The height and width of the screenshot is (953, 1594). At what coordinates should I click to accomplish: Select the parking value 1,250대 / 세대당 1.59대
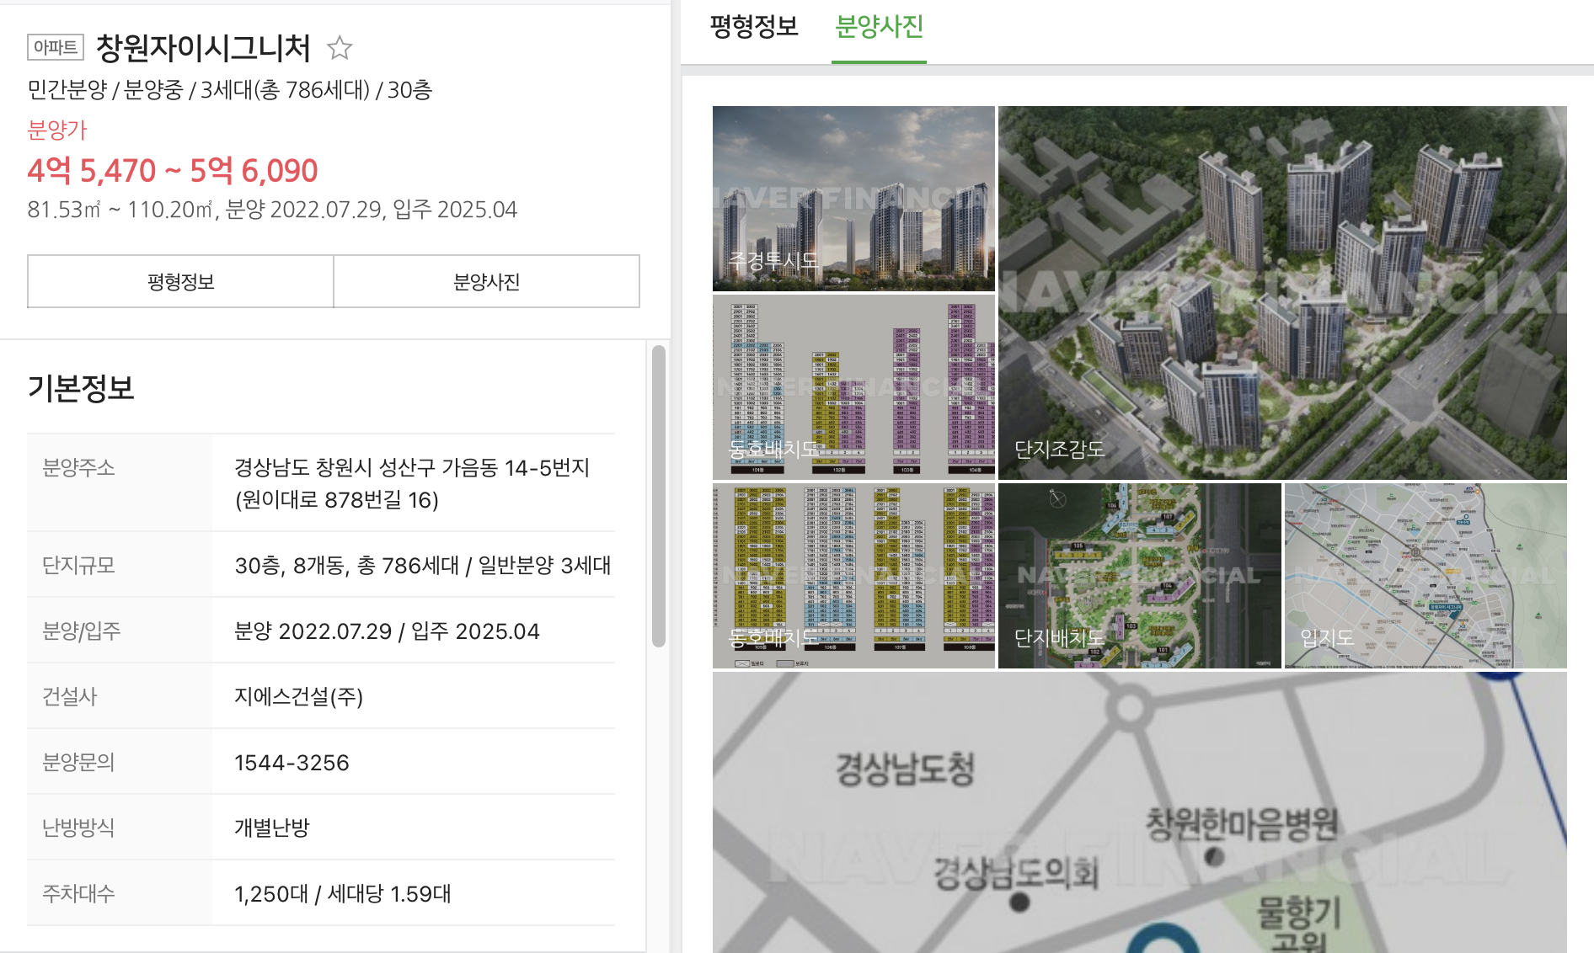point(343,894)
